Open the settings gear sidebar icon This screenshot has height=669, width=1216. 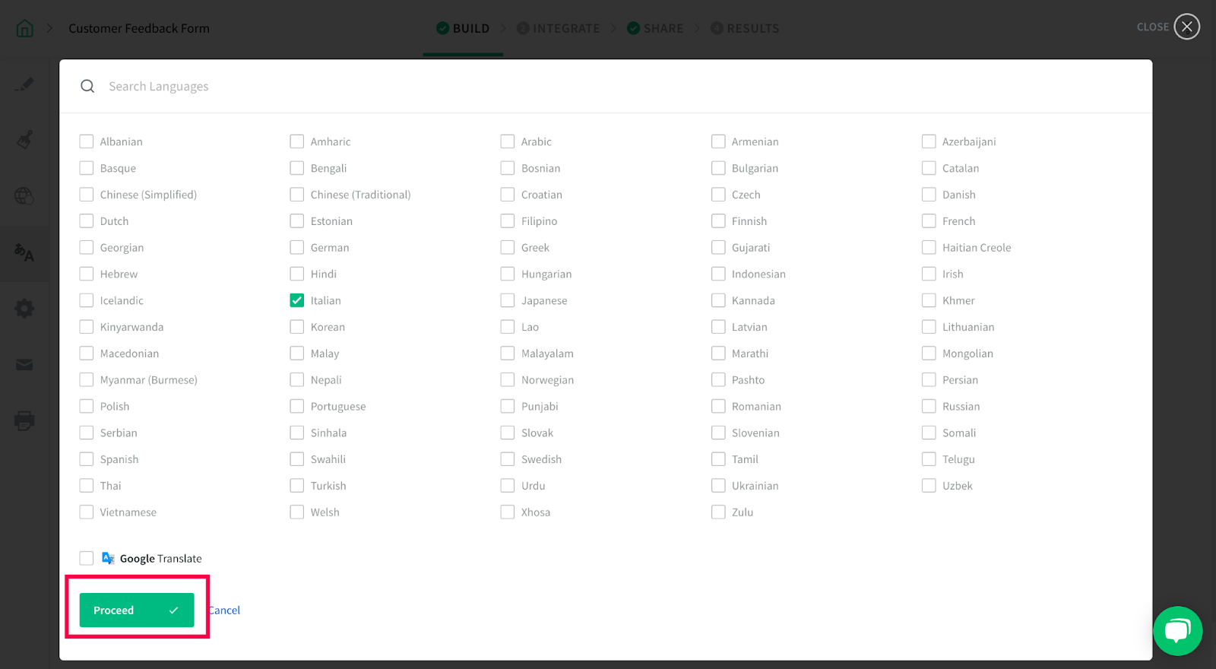(24, 309)
